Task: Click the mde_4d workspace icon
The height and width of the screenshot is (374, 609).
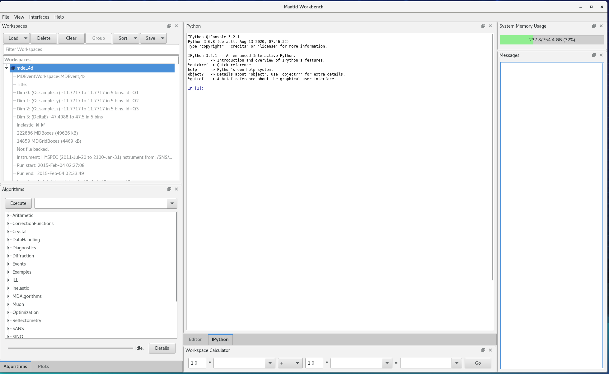Action: [x=12, y=68]
